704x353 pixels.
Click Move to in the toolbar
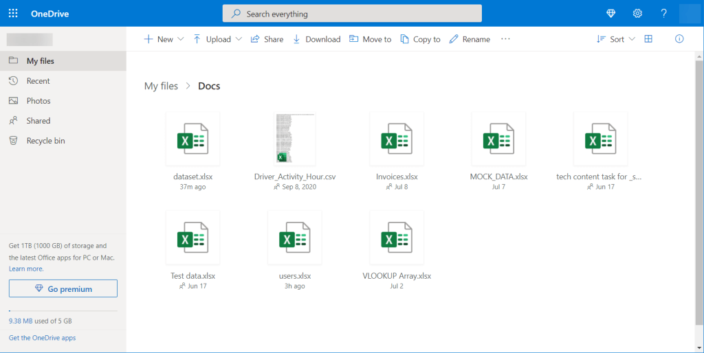[370, 39]
